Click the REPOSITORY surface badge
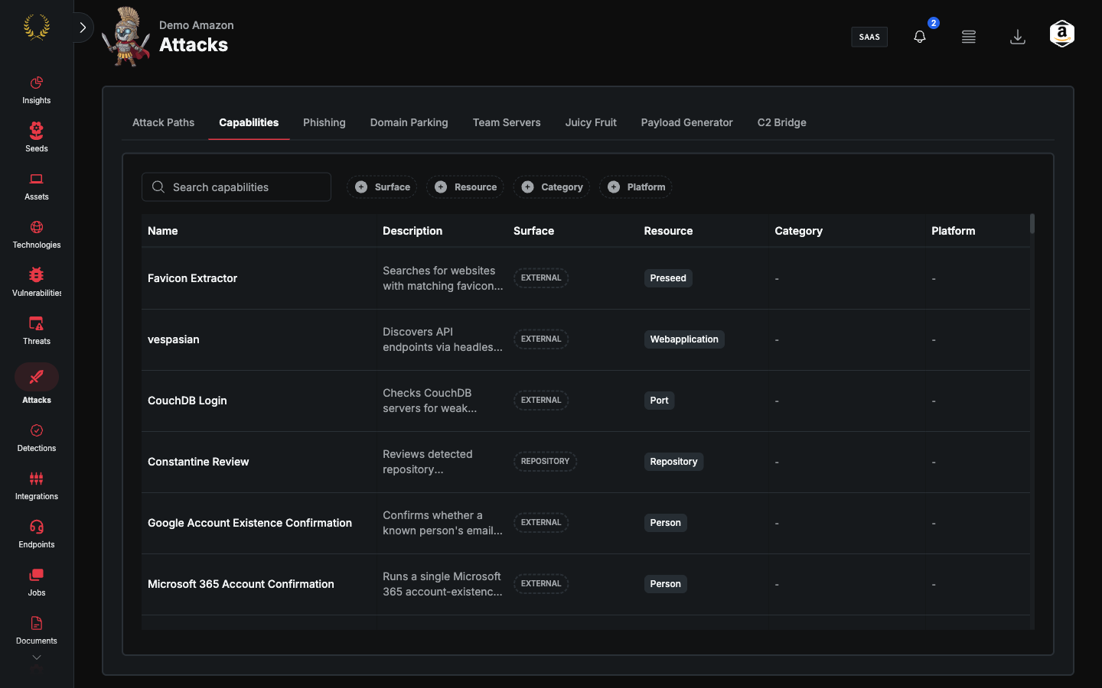1102x688 pixels. tap(545, 462)
